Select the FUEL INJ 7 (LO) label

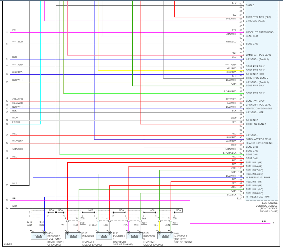pos(254,170)
